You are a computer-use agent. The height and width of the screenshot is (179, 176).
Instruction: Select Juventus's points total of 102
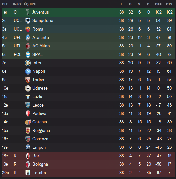(x=170, y=12)
